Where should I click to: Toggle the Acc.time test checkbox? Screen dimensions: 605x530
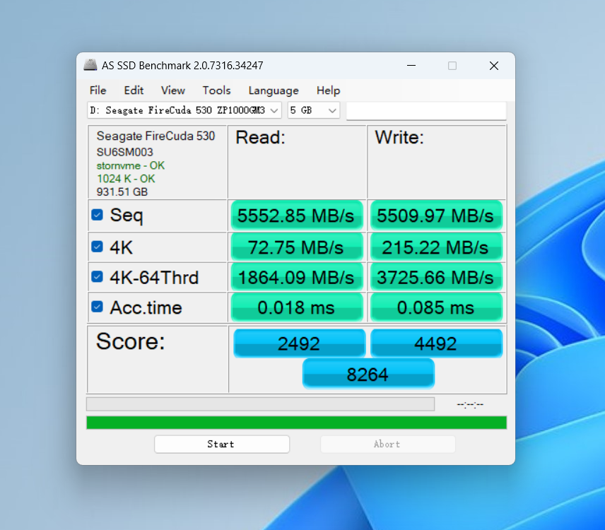pos(98,307)
